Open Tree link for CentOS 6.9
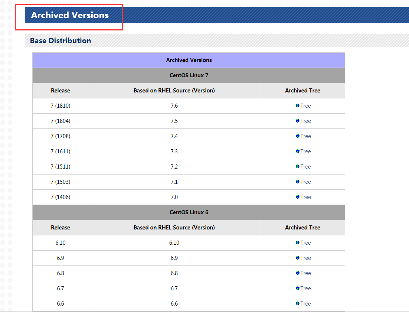Screen dimensions: 409x313 click(305, 258)
